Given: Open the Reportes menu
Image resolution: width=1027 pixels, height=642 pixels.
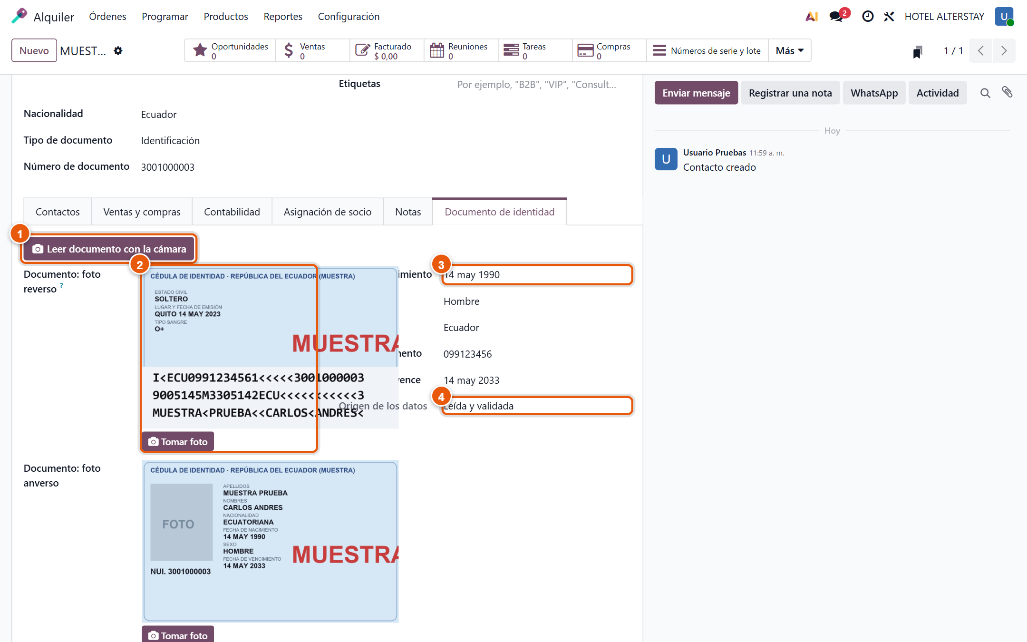Looking at the screenshot, I should tap(283, 17).
